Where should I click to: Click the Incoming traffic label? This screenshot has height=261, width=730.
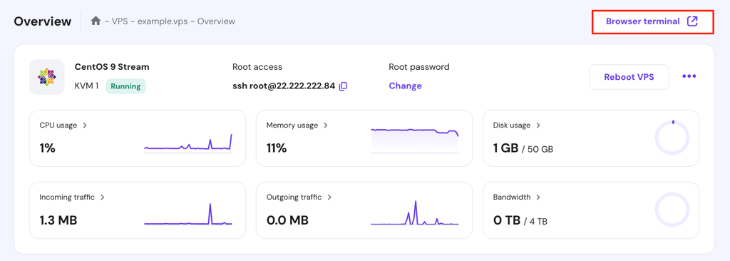pyautogui.click(x=67, y=197)
